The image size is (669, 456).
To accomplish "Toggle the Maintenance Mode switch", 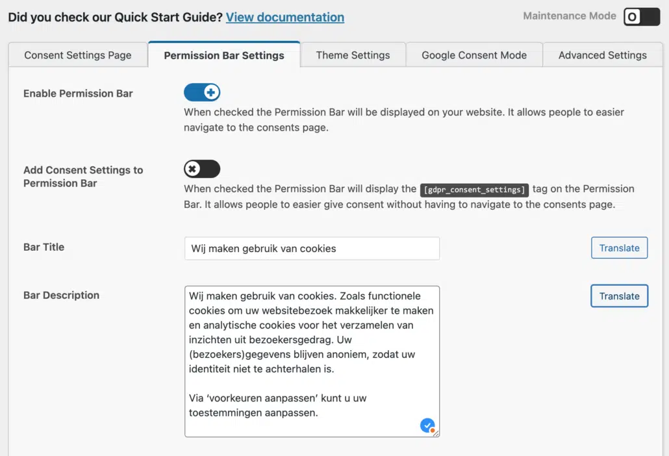I will pos(642,17).
